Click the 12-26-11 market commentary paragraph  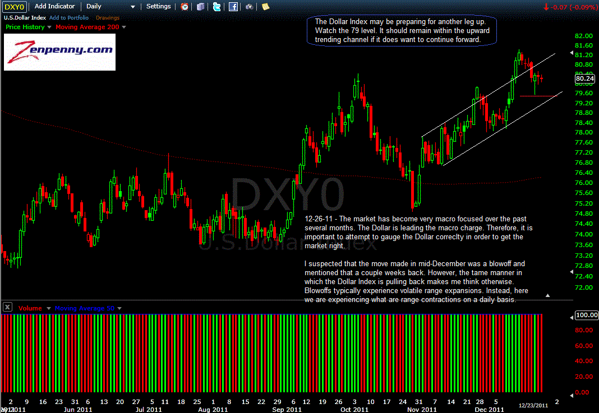click(418, 232)
